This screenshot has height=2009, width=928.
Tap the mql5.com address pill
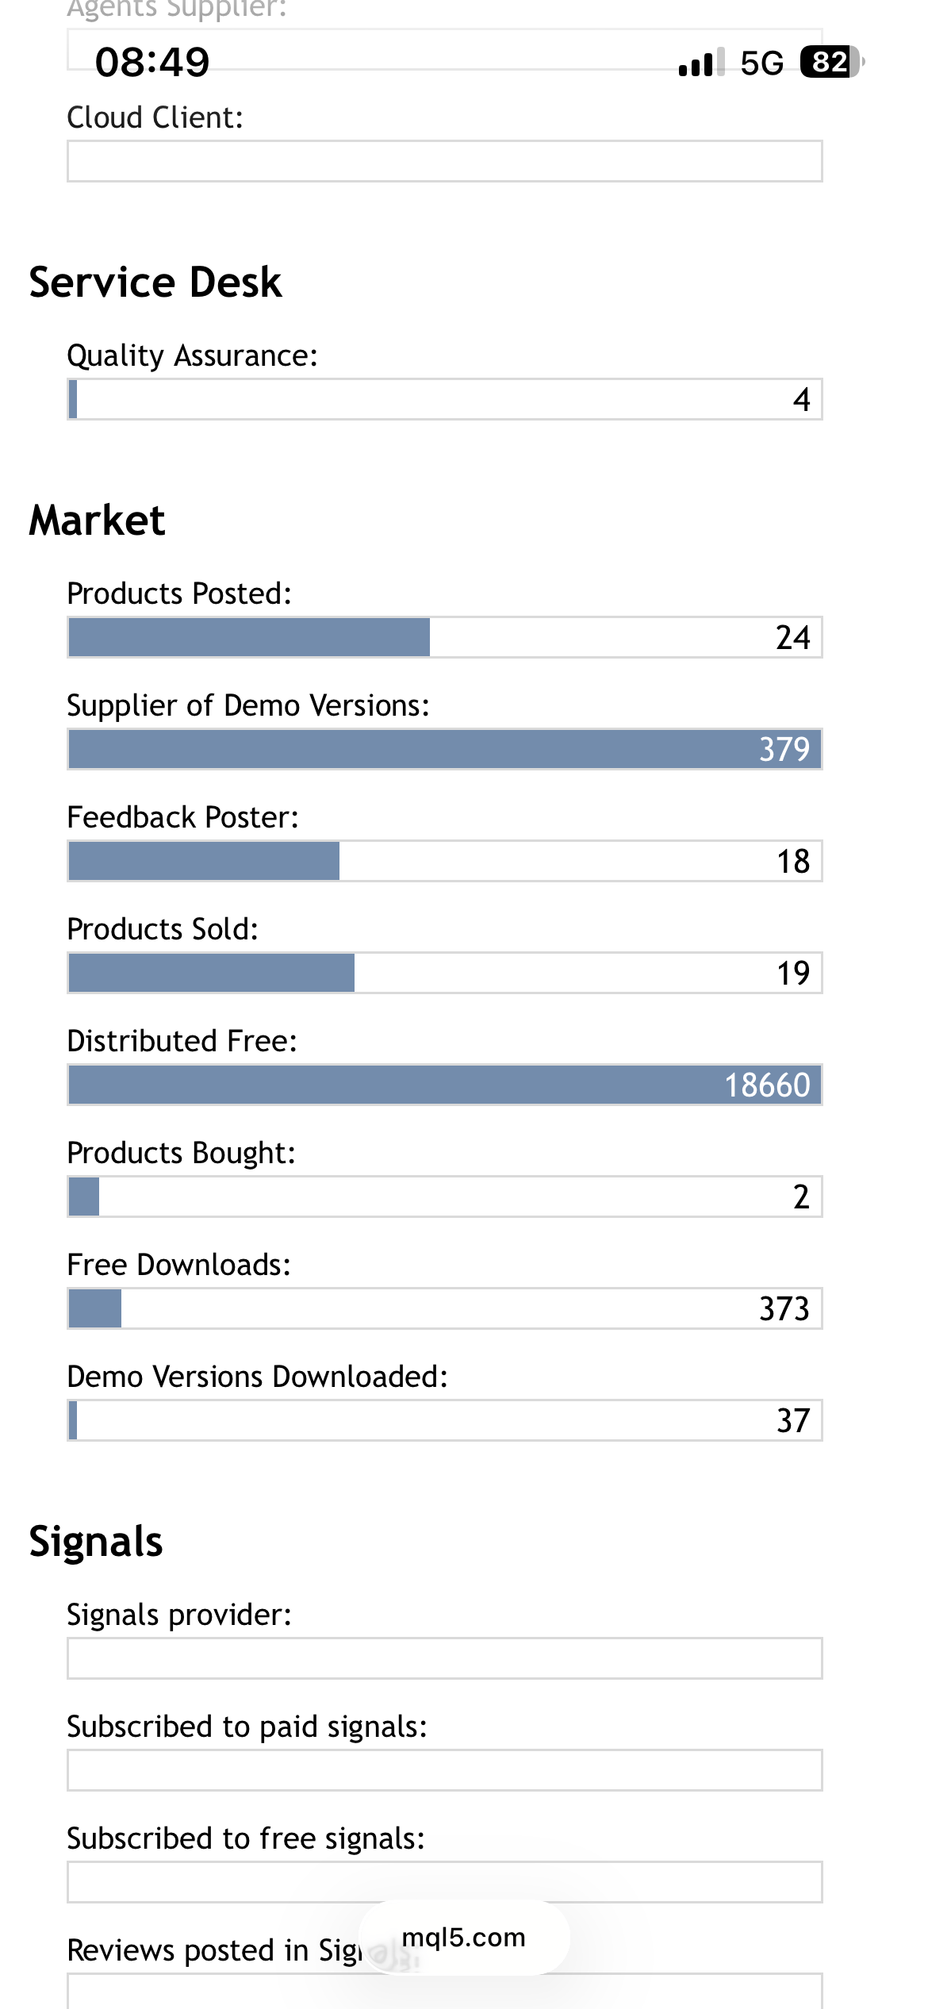tap(464, 1938)
